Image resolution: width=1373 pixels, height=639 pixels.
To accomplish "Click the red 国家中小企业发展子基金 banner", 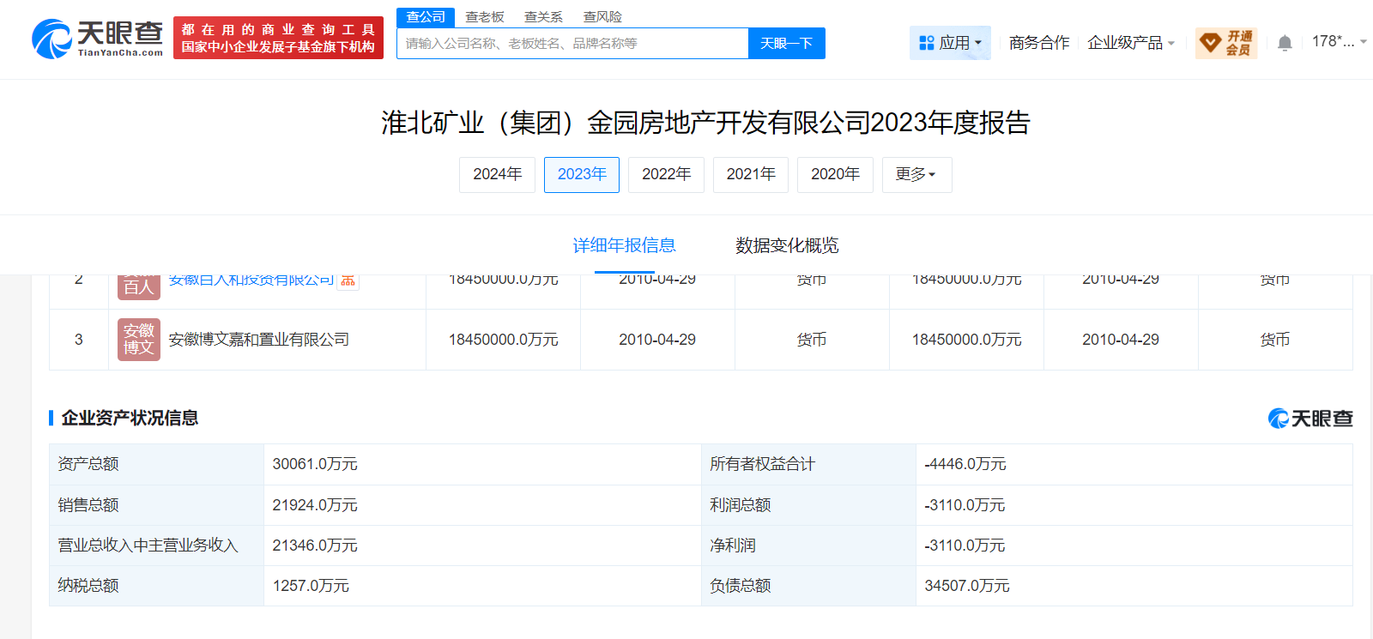I will (x=278, y=39).
